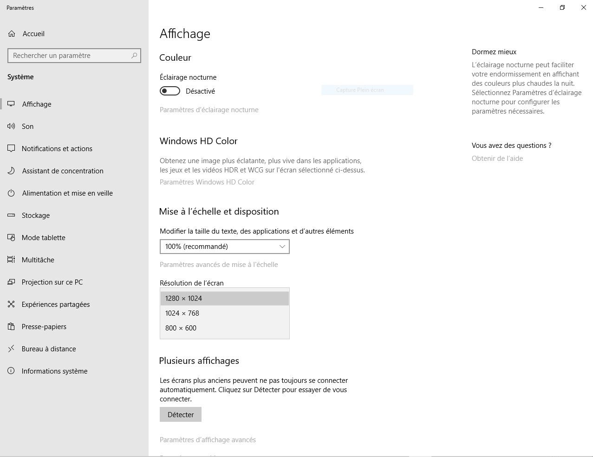Choose the 800 × 600 resolution option
Screen dimensions: 593x457
(x=181, y=328)
